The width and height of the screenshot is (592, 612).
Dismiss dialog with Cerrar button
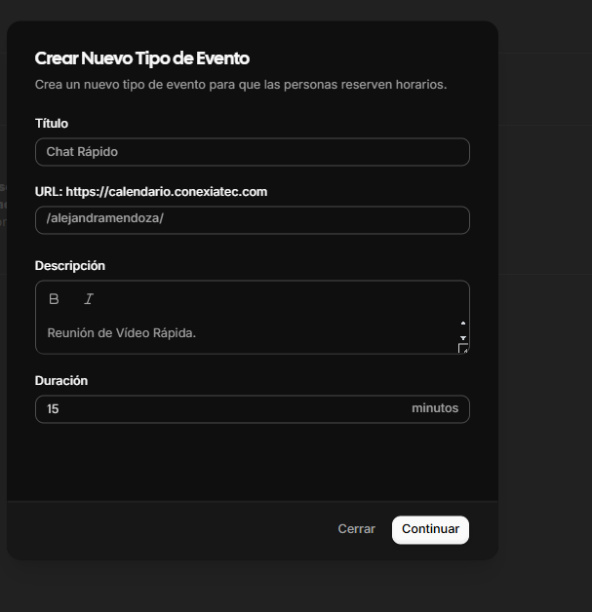pyautogui.click(x=356, y=529)
